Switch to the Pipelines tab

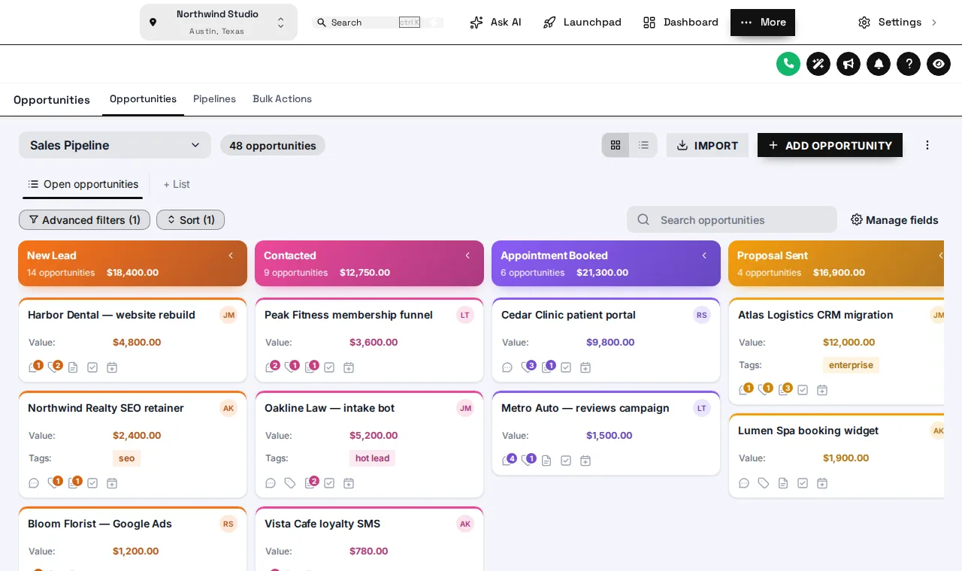coord(214,99)
